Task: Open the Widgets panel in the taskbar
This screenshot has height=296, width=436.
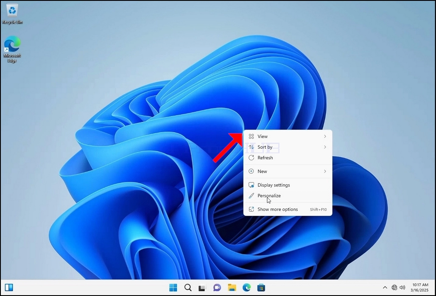Action: pos(9,288)
